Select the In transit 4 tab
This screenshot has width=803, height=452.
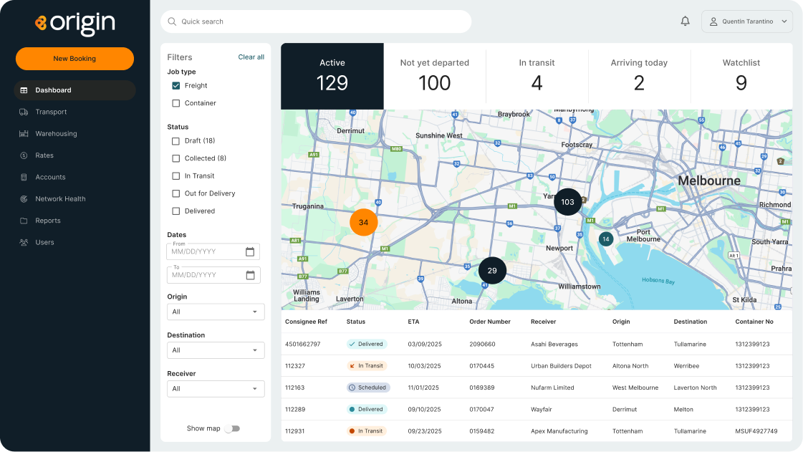(537, 76)
